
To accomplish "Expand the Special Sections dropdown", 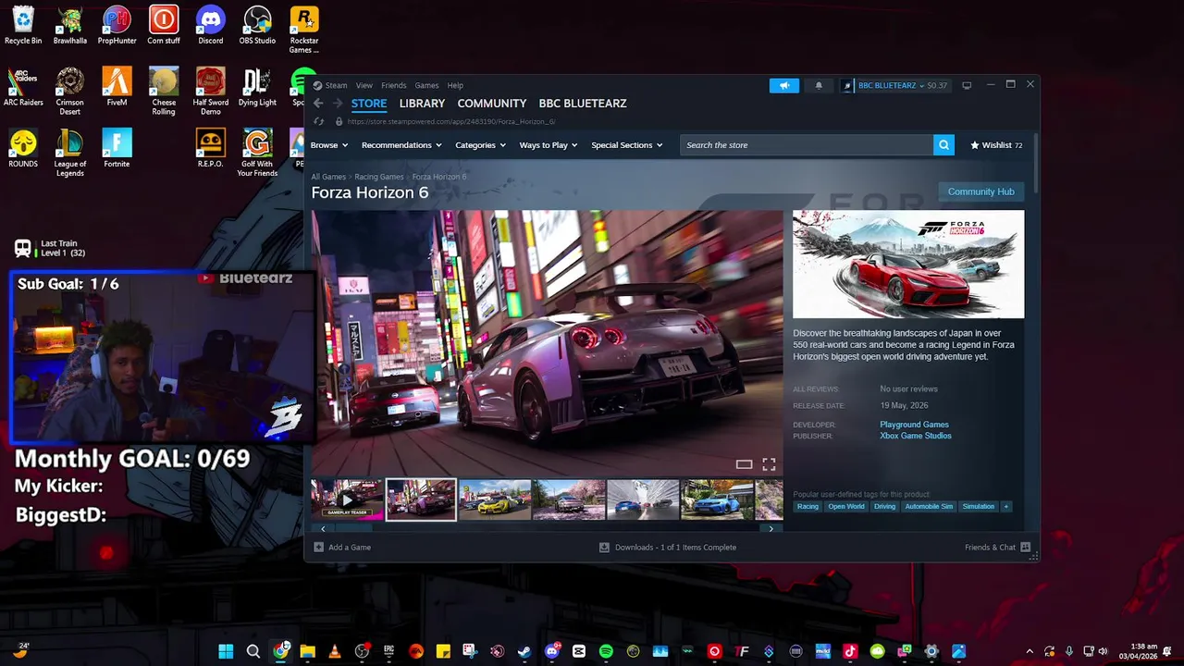I will [627, 145].
